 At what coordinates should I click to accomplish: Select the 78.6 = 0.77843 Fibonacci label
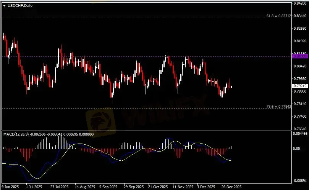click(279, 107)
